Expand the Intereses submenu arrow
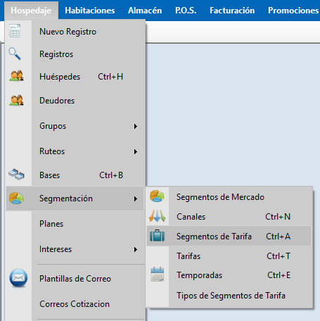Screen dimensions: 320x321 (x=136, y=249)
